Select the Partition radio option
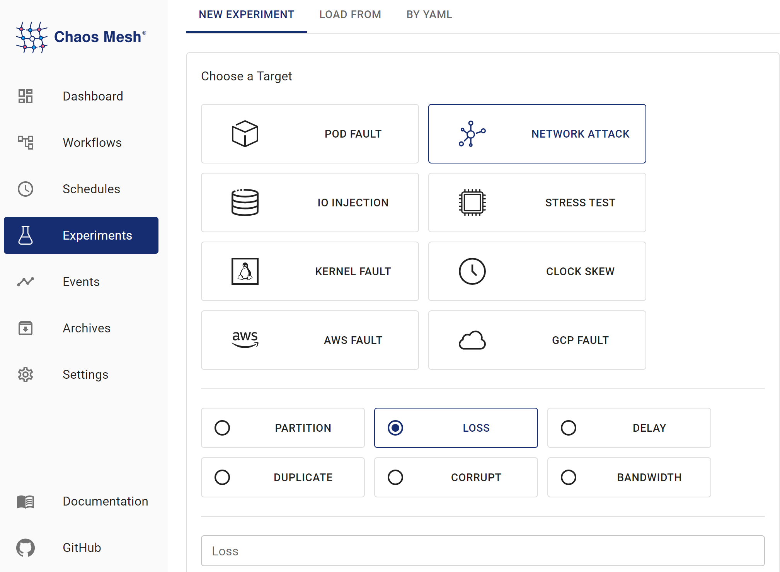Screen dimensions: 780x572 (x=222, y=428)
